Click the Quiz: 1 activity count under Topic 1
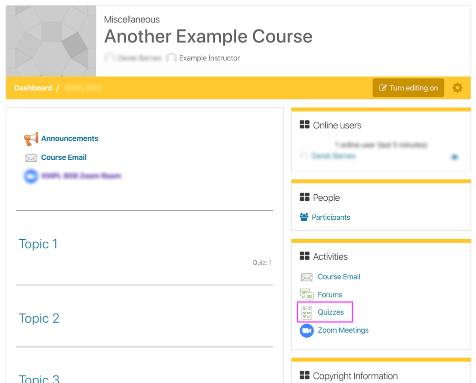This screenshot has width=476, height=383. pos(262,262)
